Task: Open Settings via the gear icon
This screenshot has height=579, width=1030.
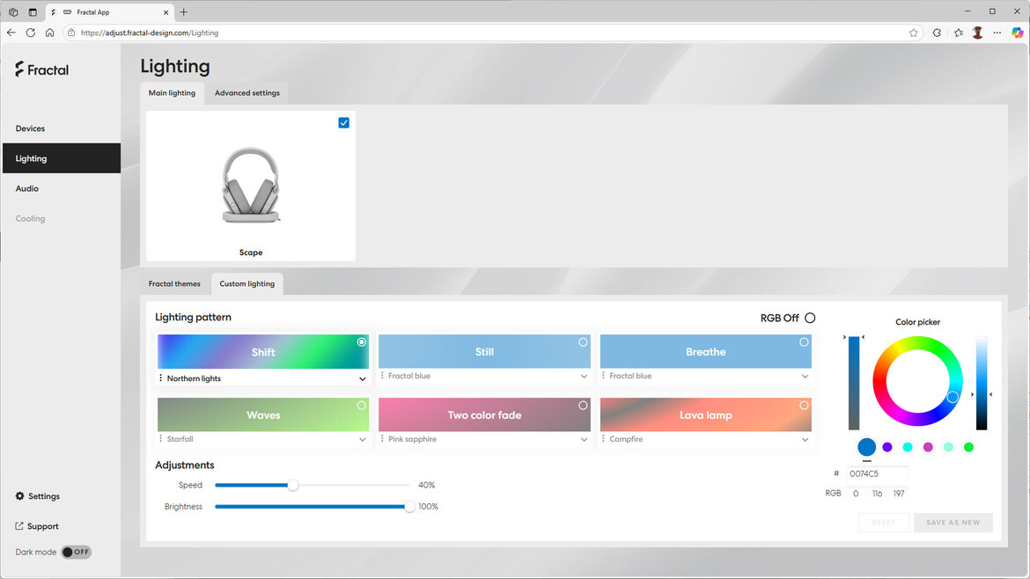Action: [x=19, y=496]
